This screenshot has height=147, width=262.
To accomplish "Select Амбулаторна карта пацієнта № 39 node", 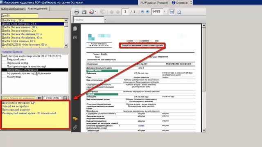I will tap(32, 56).
